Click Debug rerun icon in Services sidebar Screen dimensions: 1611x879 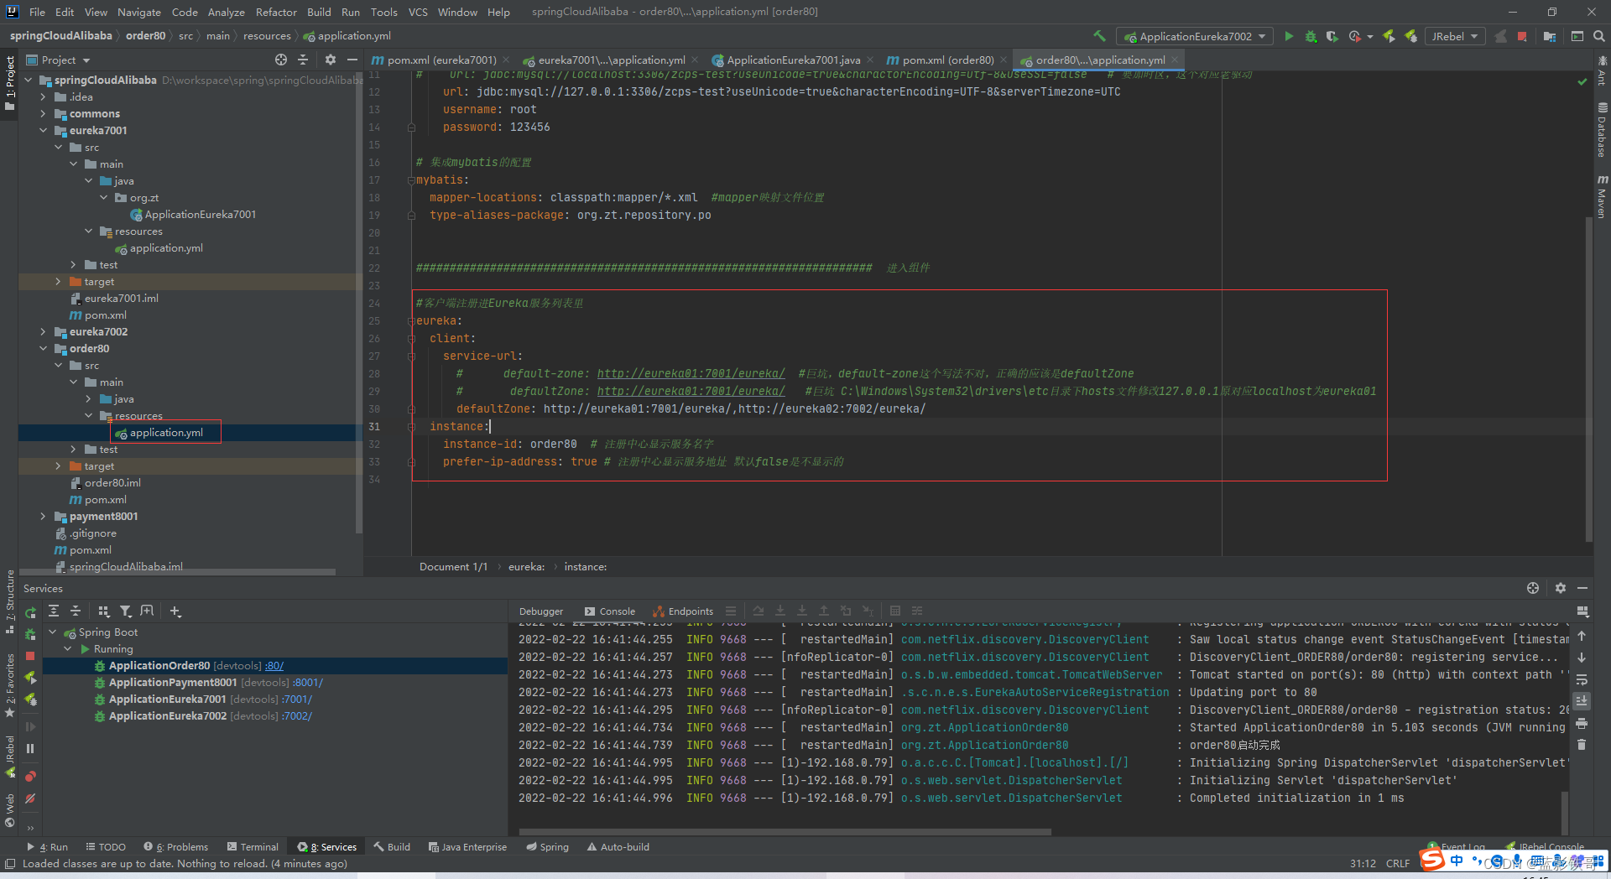[30, 635]
